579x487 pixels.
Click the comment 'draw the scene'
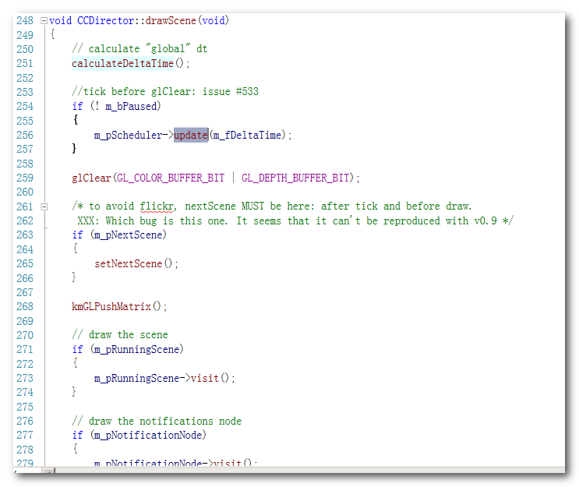click(x=120, y=335)
